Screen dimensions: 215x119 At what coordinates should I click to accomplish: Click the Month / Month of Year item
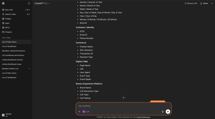click(x=90, y=6)
